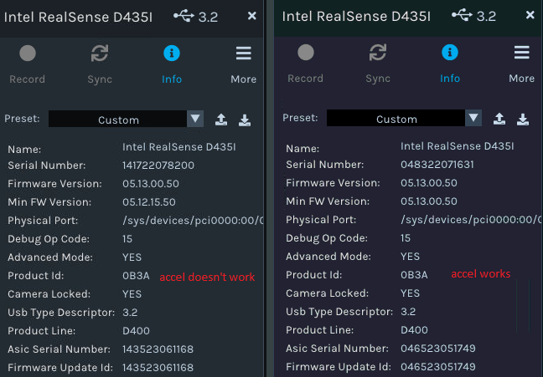The image size is (543, 377).
Task: Click Asic Serial Number 143523061168
Action: (x=158, y=349)
